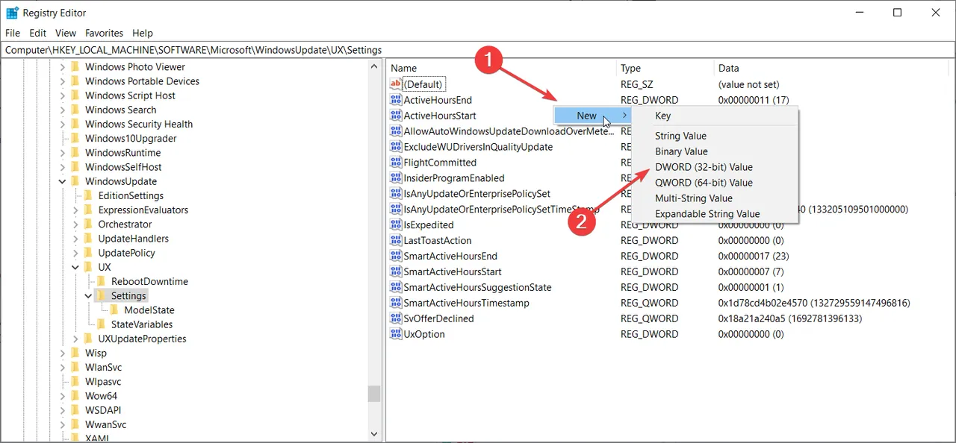Click the Registry Editor app icon in title bar
The width and height of the screenshot is (956, 443).
point(12,13)
